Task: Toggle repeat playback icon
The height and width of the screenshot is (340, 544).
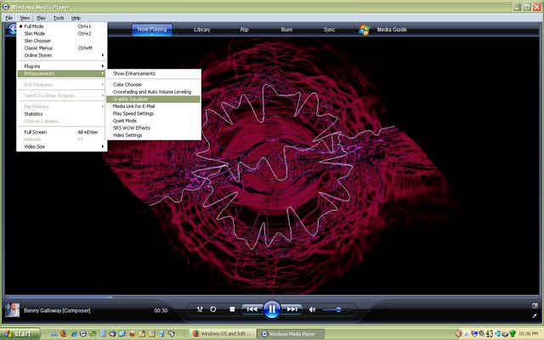Action: [213, 309]
